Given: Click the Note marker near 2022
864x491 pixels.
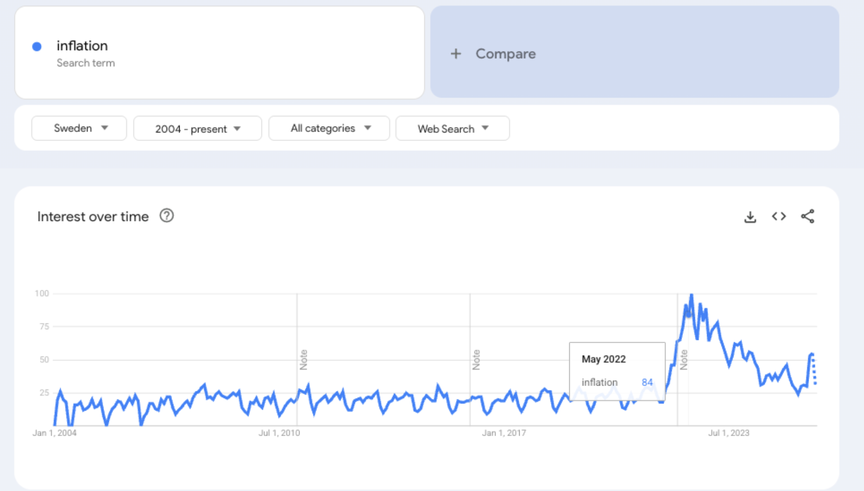Looking at the screenshot, I should click(x=683, y=360).
